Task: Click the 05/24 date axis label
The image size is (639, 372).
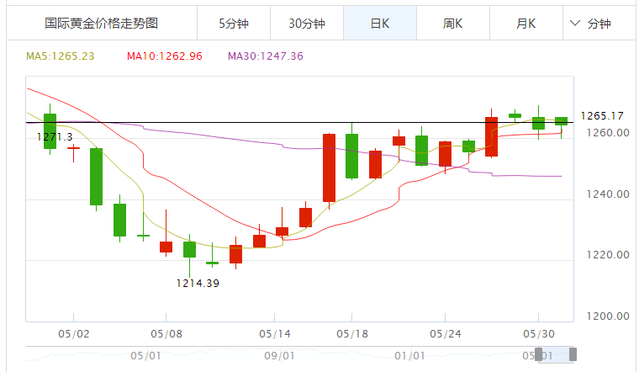Action: 445,333
